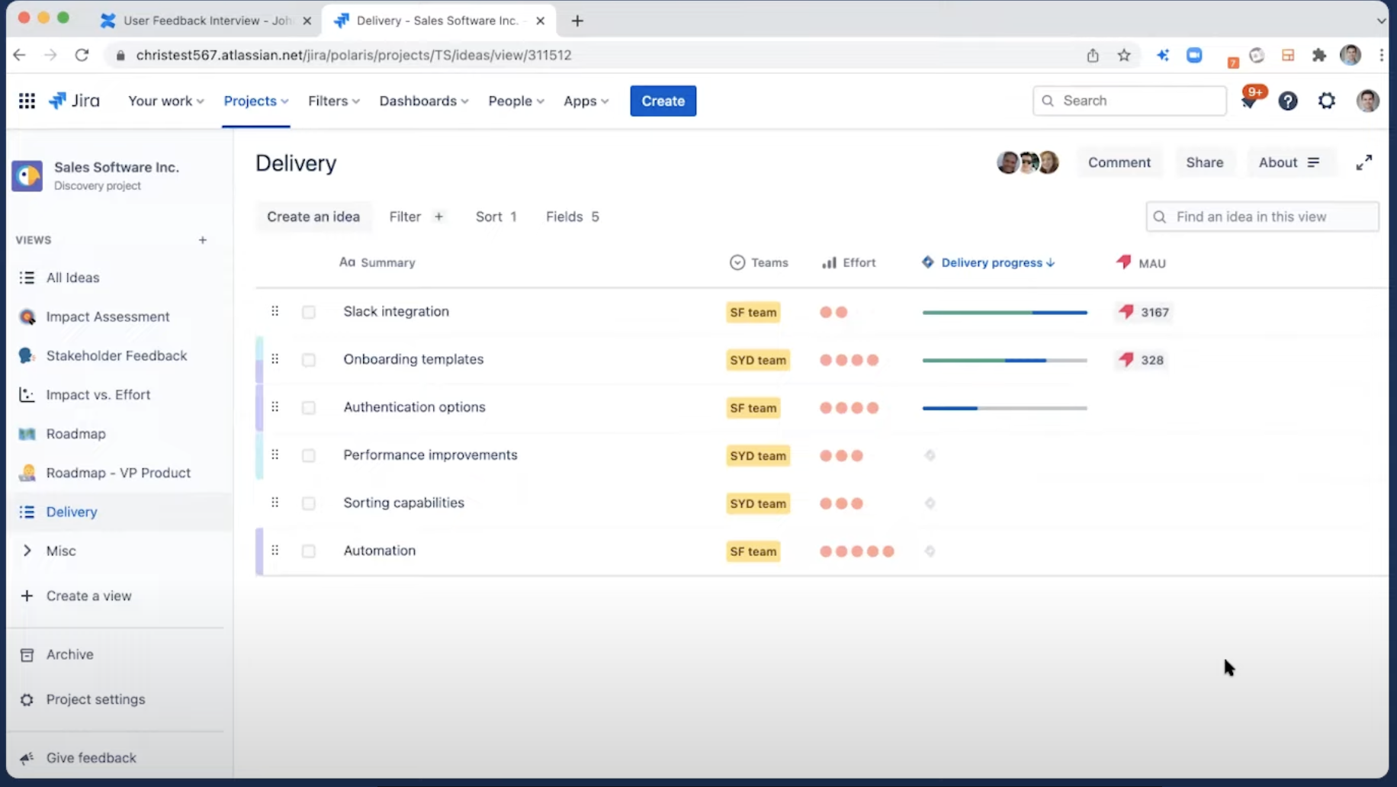Open the Comment button
This screenshot has height=787, width=1397.
pyautogui.click(x=1119, y=162)
